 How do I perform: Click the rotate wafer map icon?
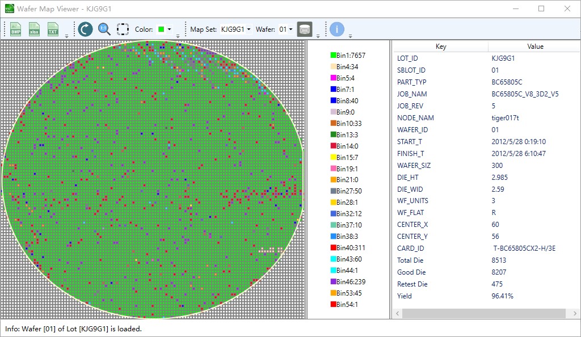[85, 29]
